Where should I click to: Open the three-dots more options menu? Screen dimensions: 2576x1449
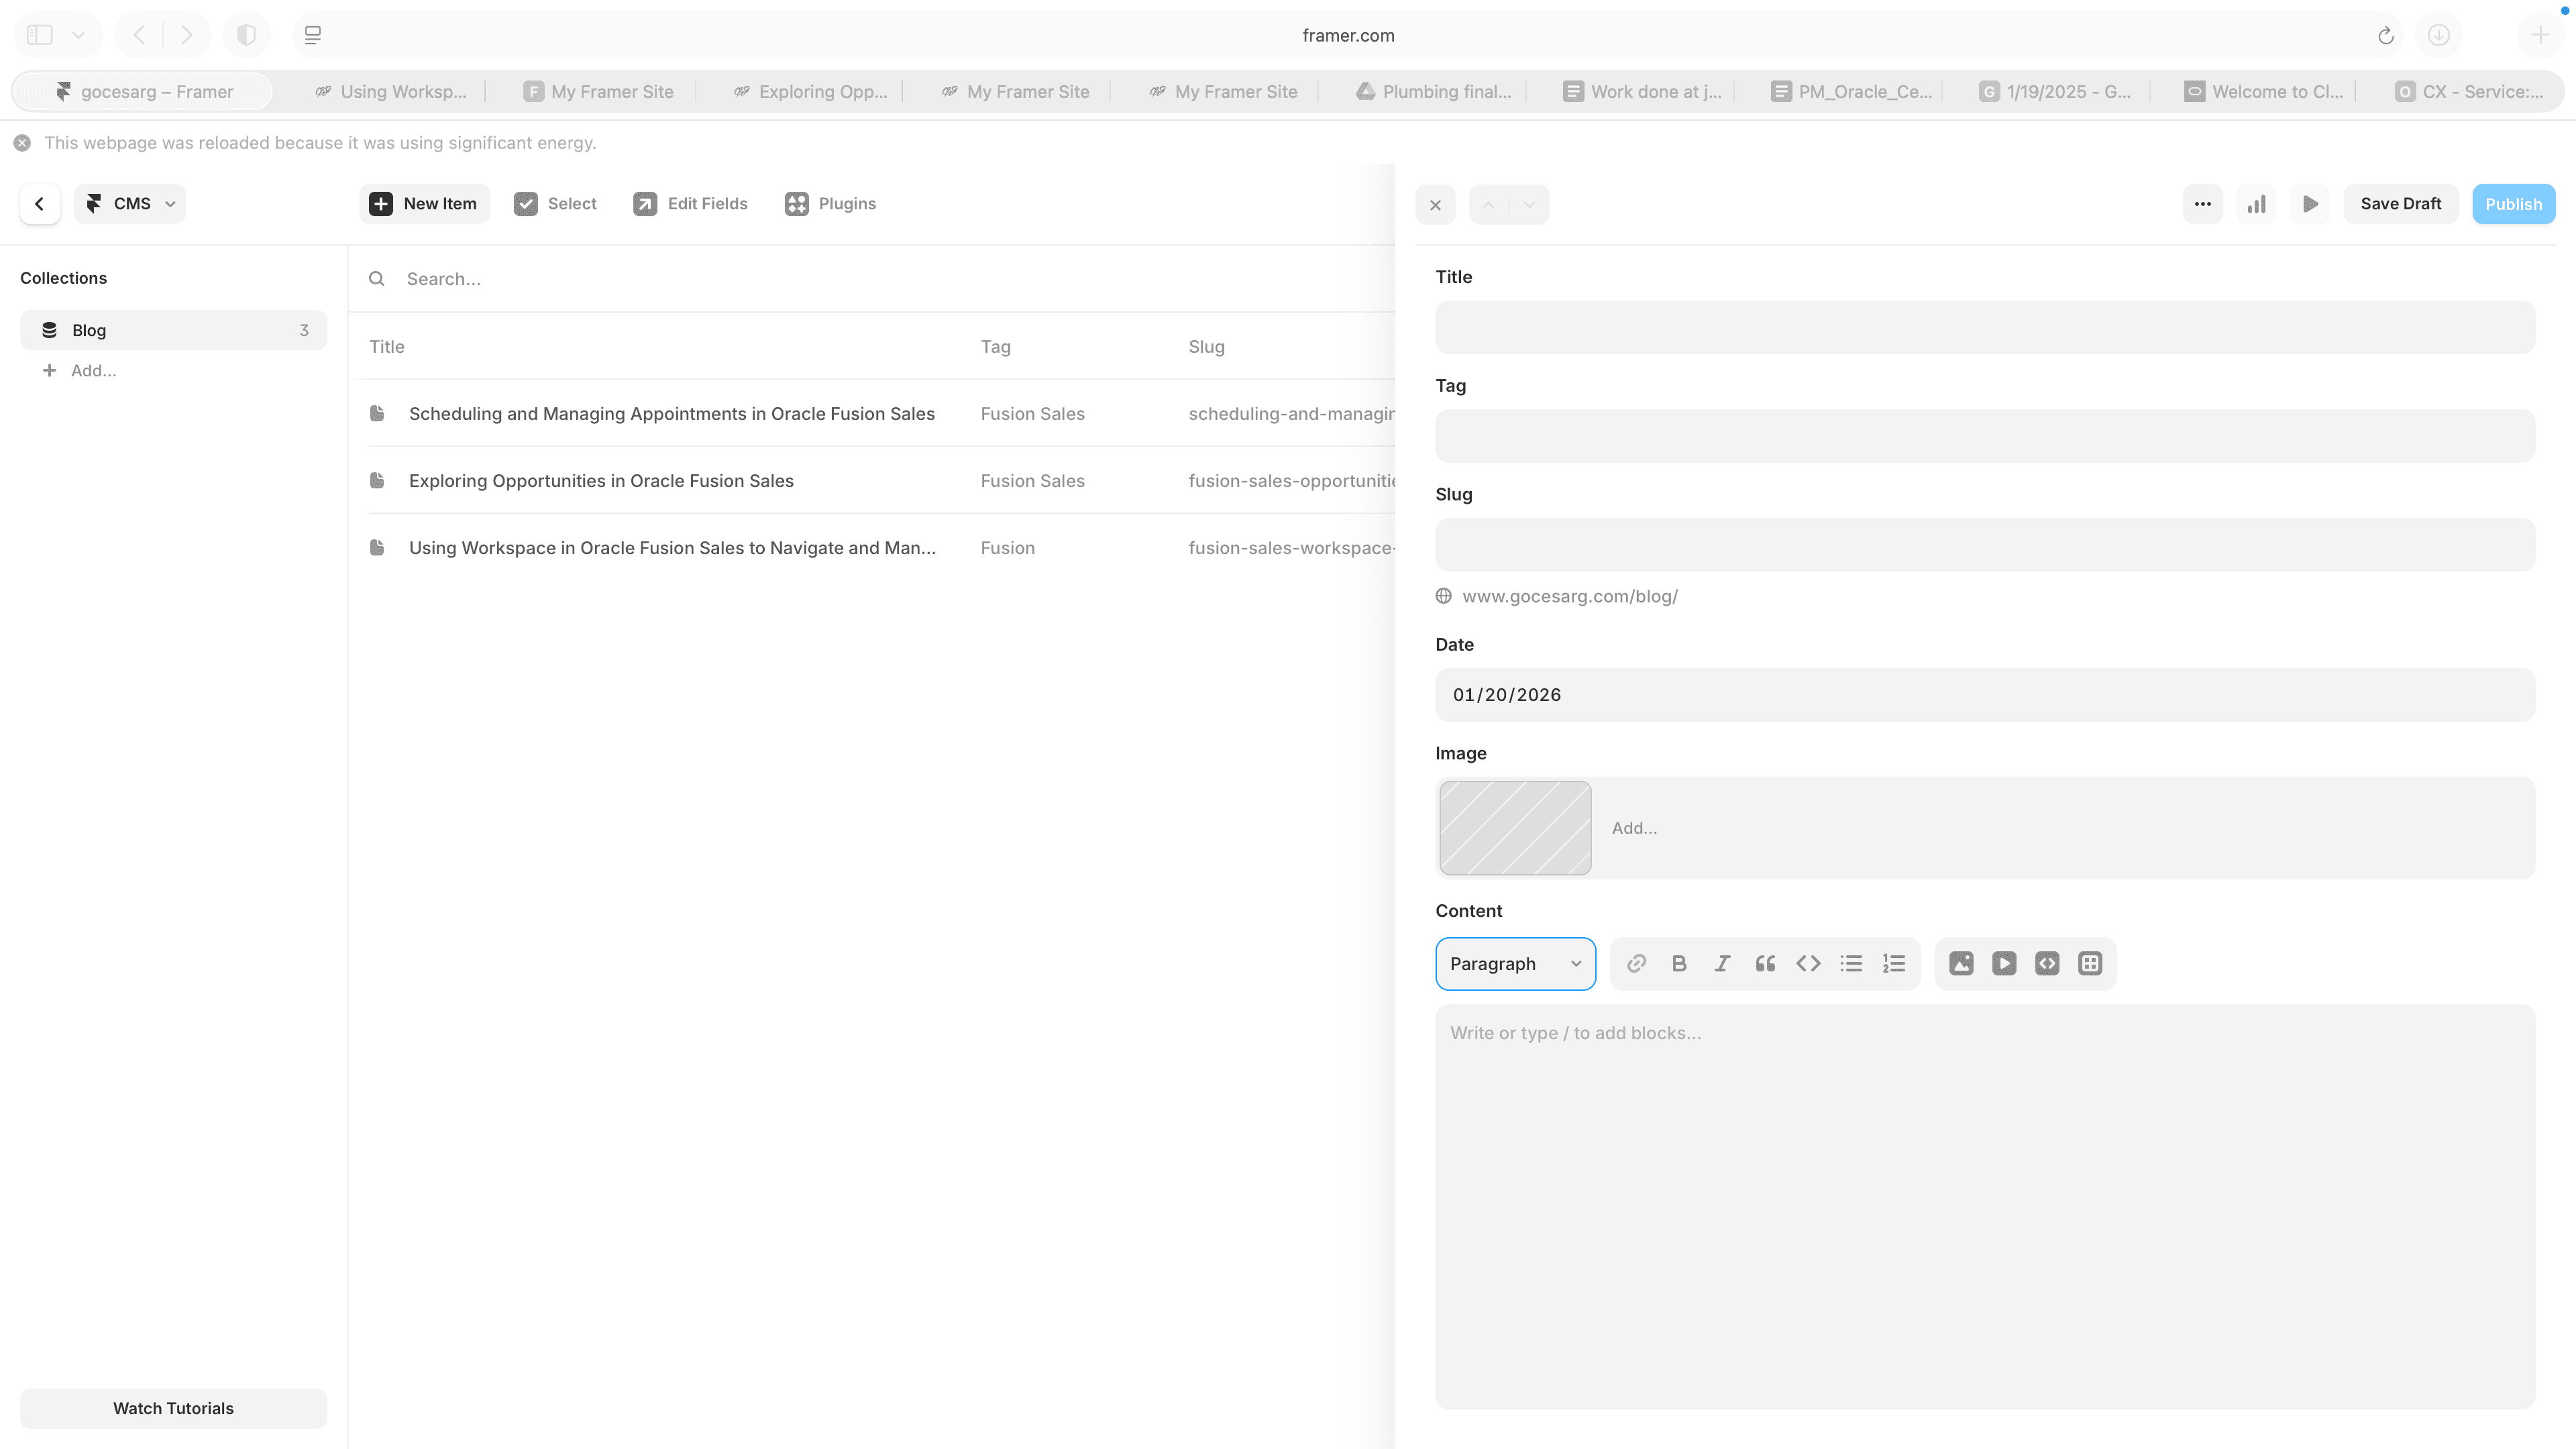(2202, 204)
